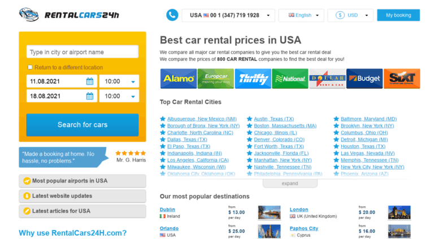Open the English language dropdown

301,15
